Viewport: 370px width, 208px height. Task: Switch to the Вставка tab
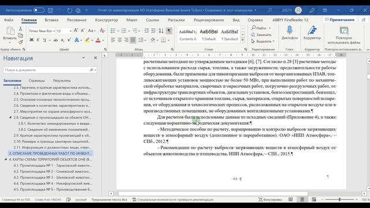pyautogui.click(x=51, y=20)
